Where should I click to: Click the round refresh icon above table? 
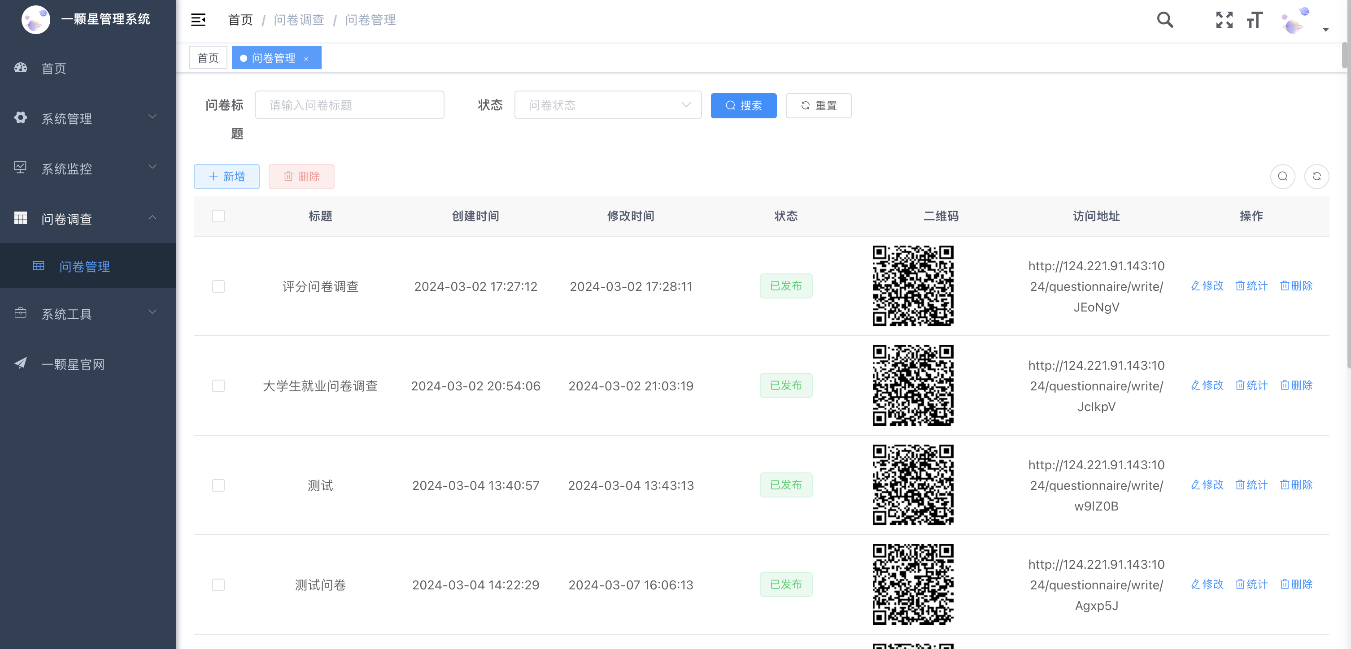coord(1316,176)
